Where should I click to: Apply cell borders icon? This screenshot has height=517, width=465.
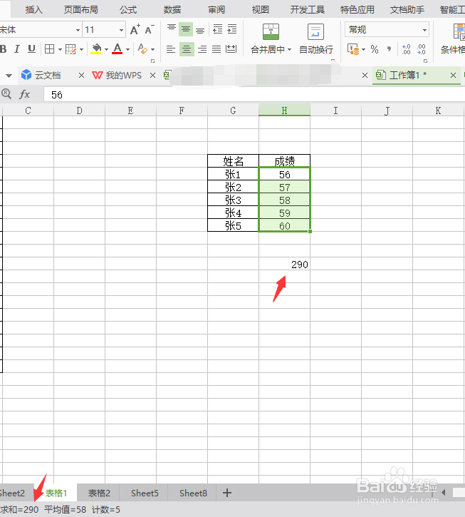coord(49,49)
